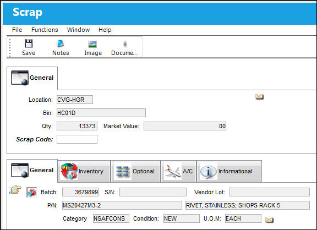Click the Save floppy disk icon

tap(29, 43)
